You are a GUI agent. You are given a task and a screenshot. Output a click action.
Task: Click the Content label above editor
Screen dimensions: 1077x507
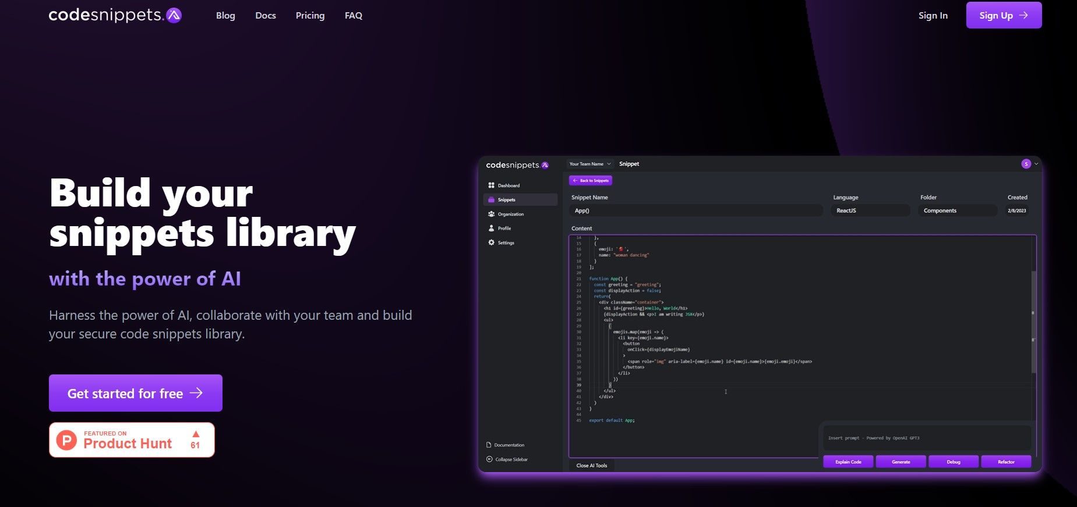[581, 228]
